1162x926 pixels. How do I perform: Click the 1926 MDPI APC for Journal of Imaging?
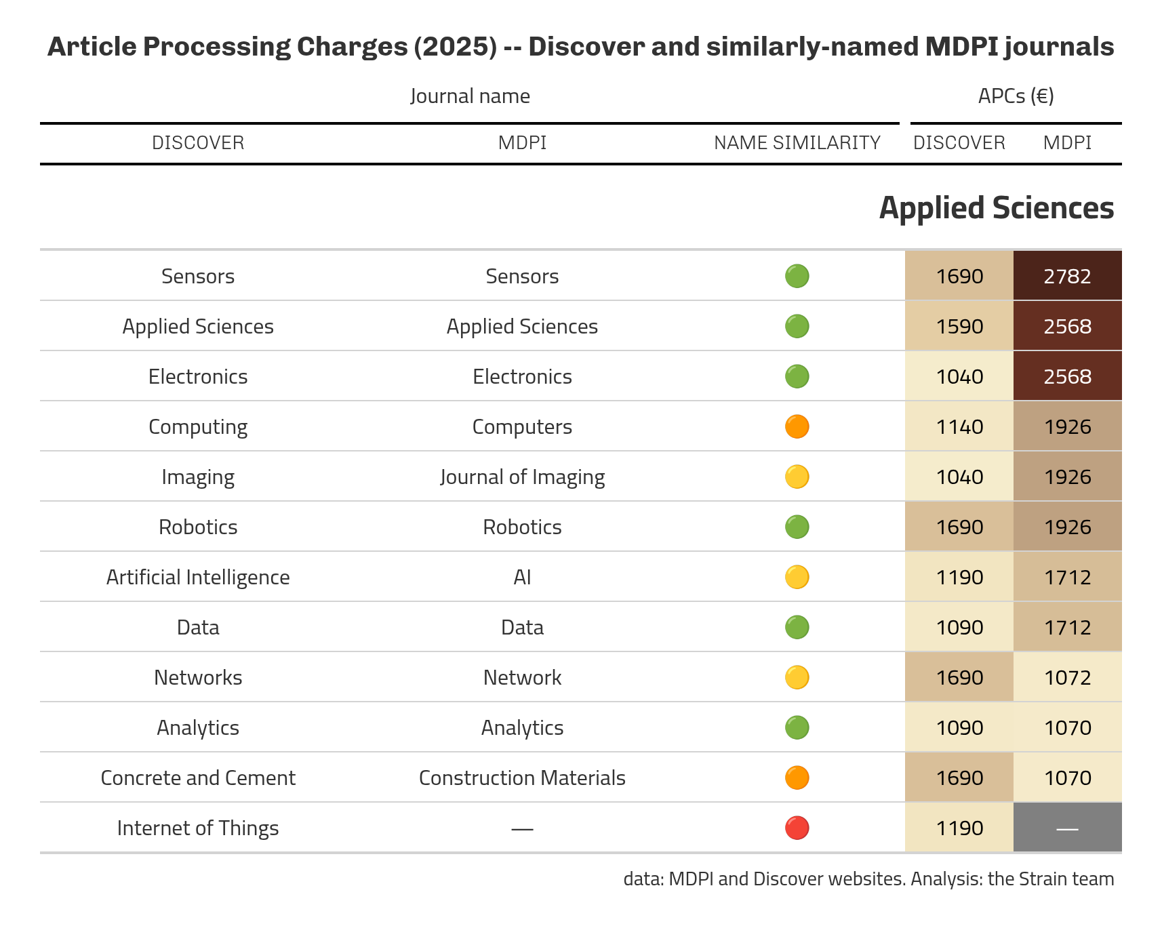(x=1068, y=477)
